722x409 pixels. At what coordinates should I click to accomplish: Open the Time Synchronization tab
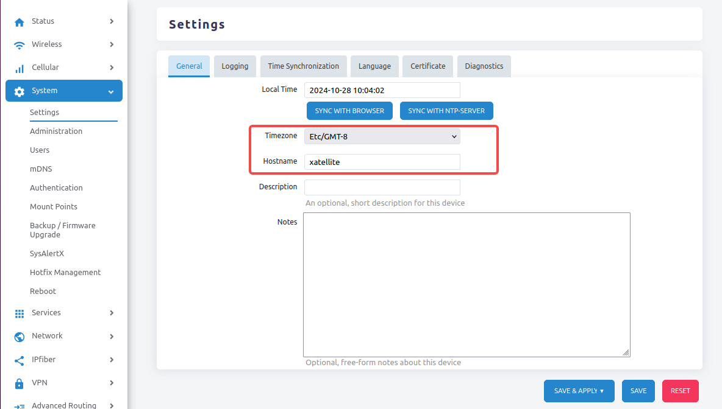coord(303,66)
